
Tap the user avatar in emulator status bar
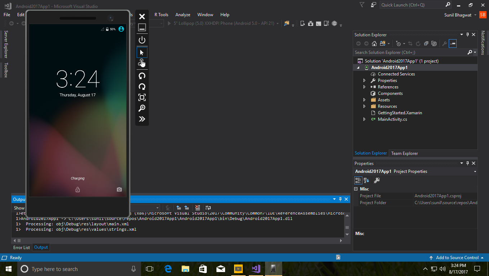121,29
